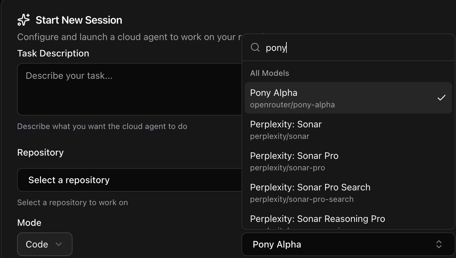Click the magnifying glass search icon

(255, 48)
